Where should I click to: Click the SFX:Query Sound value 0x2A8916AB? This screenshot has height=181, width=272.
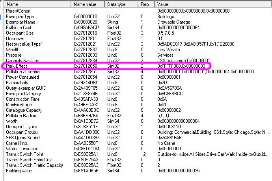(169, 138)
